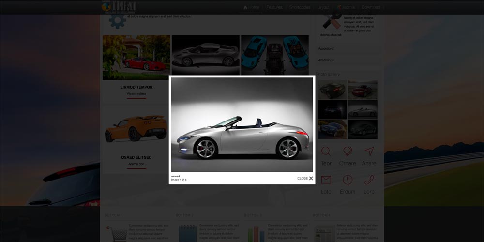The image size is (484, 242).
Task: Select the Layout menu item
Action: coord(323,7)
